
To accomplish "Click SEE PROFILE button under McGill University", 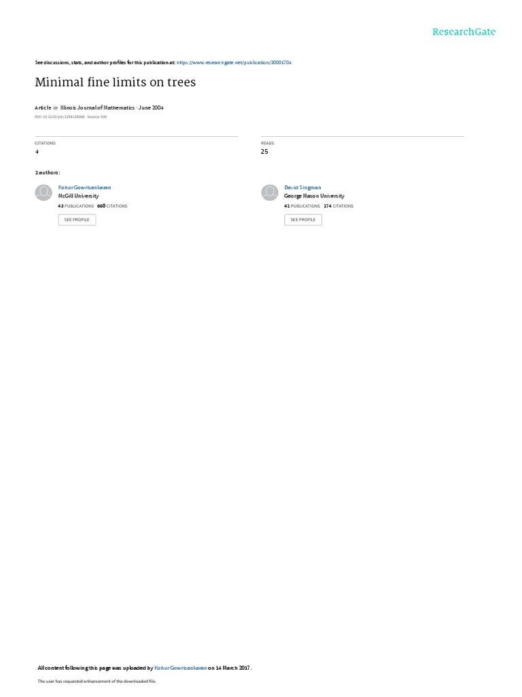I will click(77, 220).
